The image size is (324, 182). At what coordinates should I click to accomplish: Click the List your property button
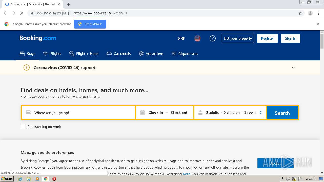238,38
